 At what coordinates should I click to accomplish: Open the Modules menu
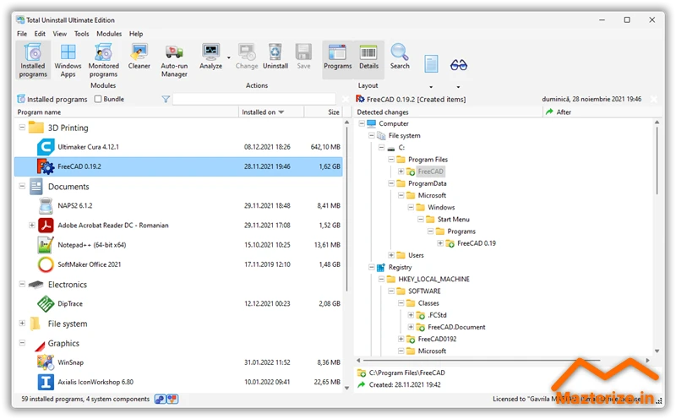109,34
